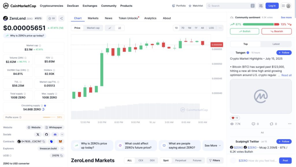Click the MetaMask fox icon
This screenshot has width=296, height=167.
click(x=60, y=142)
